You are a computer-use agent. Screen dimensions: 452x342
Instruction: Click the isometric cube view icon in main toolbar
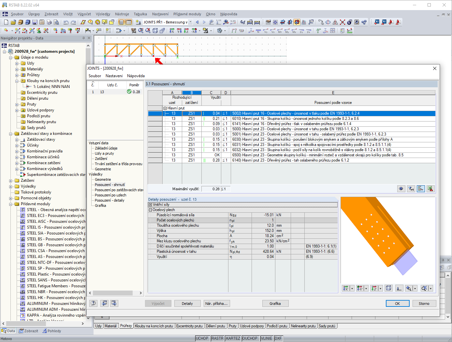click(x=155, y=31)
